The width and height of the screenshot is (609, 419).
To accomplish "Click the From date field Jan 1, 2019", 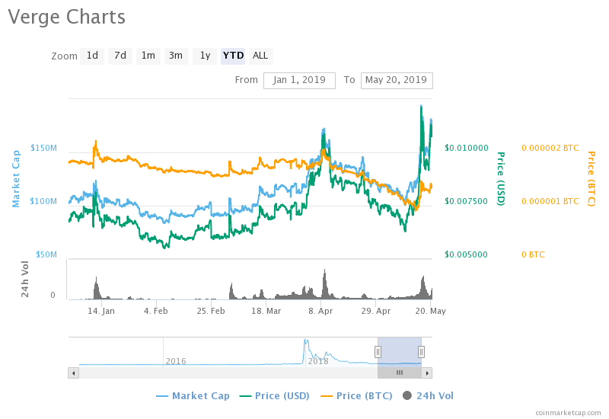I will [x=299, y=81].
